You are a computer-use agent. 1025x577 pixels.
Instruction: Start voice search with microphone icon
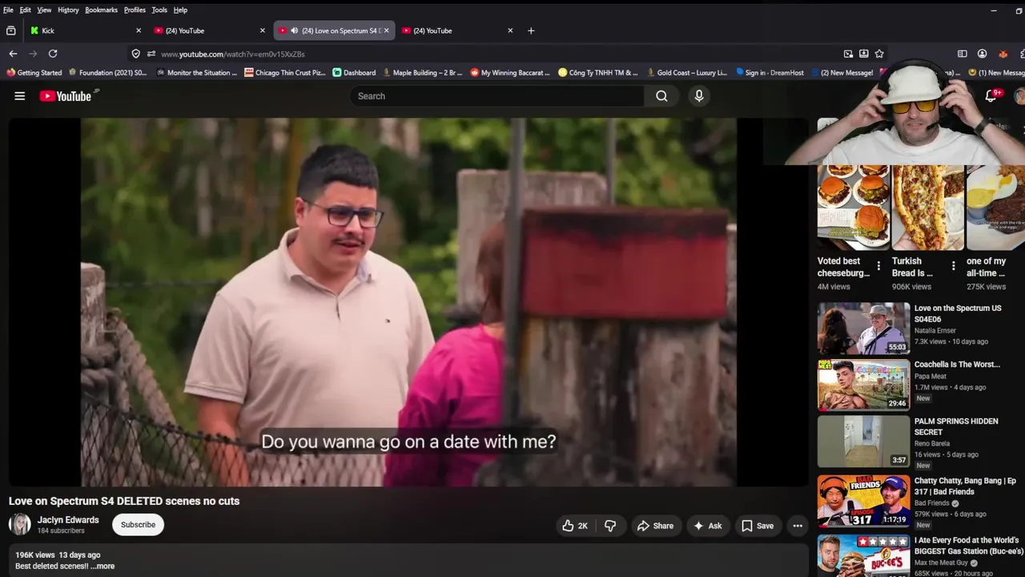(699, 96)
